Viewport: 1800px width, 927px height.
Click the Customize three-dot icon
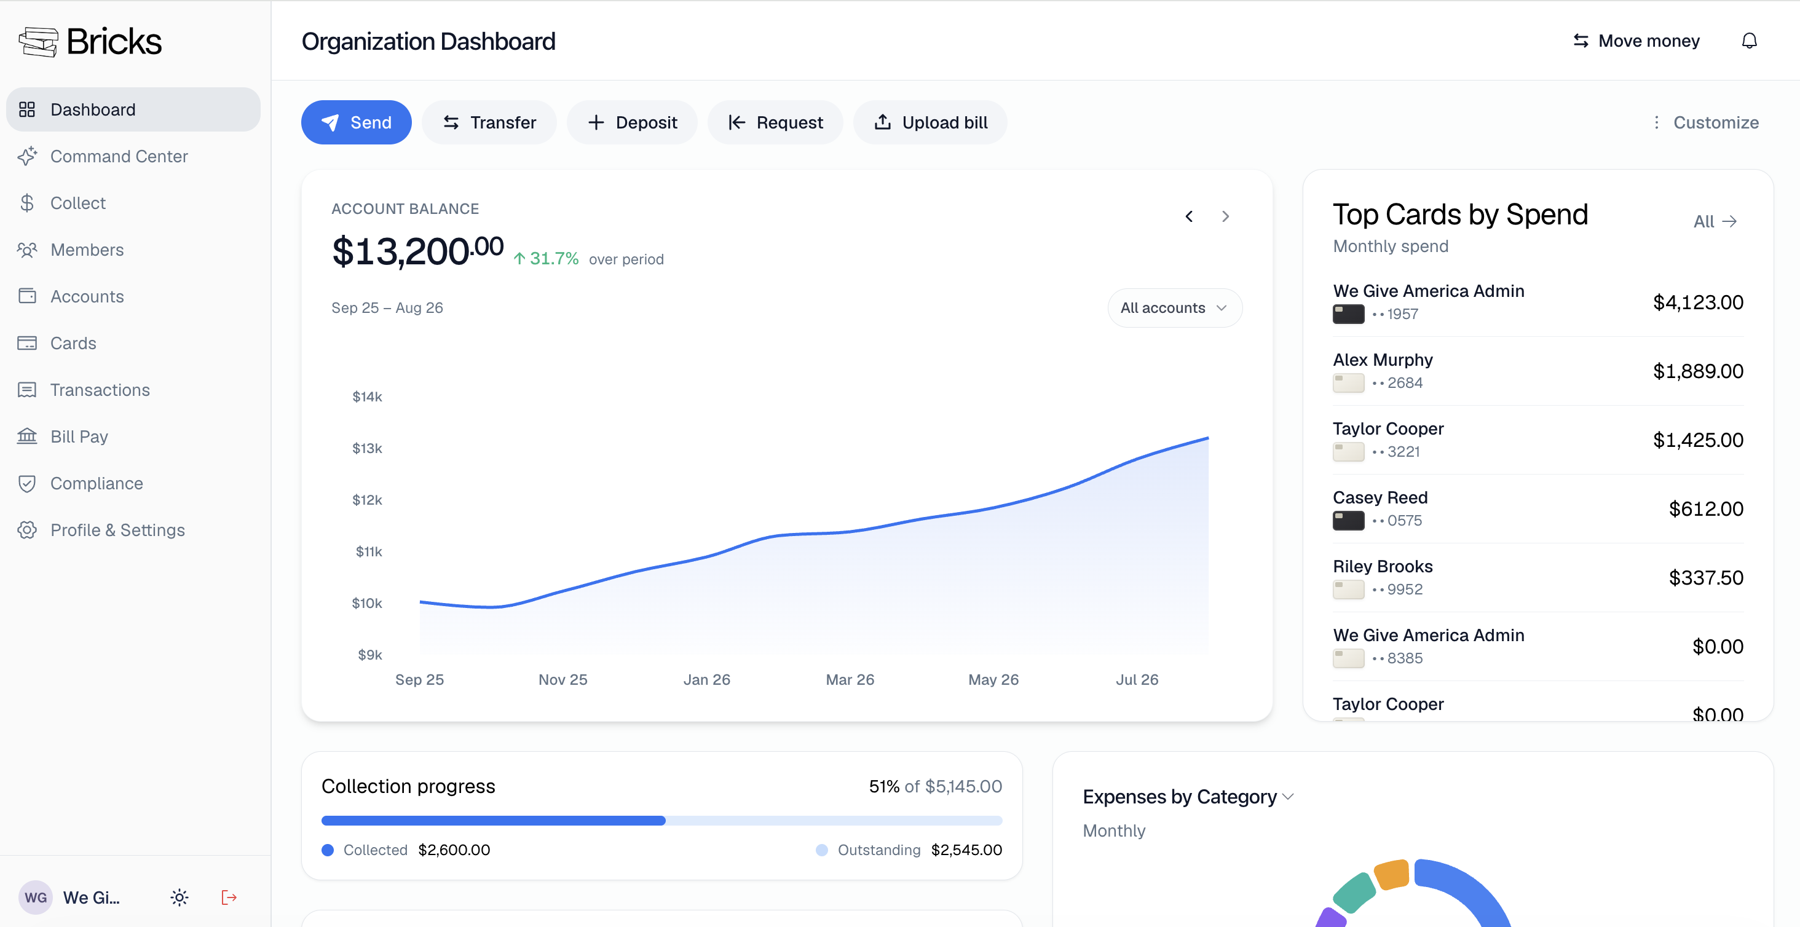[x=1656, y=122]
